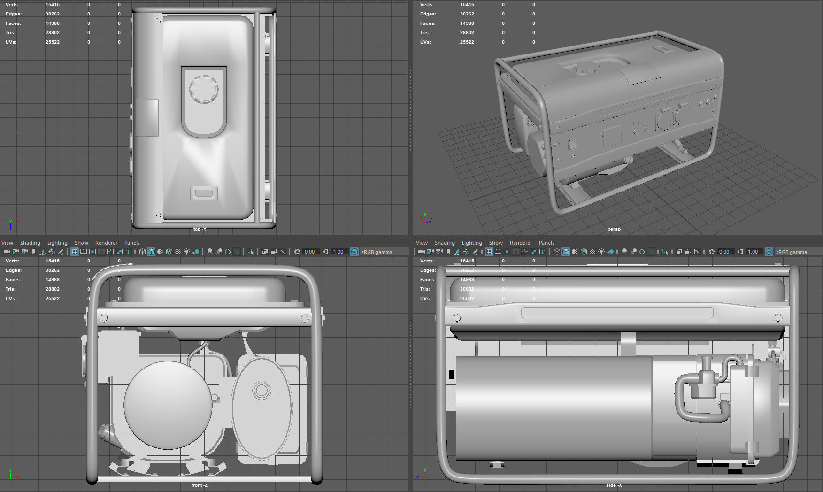Toggle Film Gate in front -Z panel toolbar
Viewport: 823px width, 492px height.
pos(84,252)
